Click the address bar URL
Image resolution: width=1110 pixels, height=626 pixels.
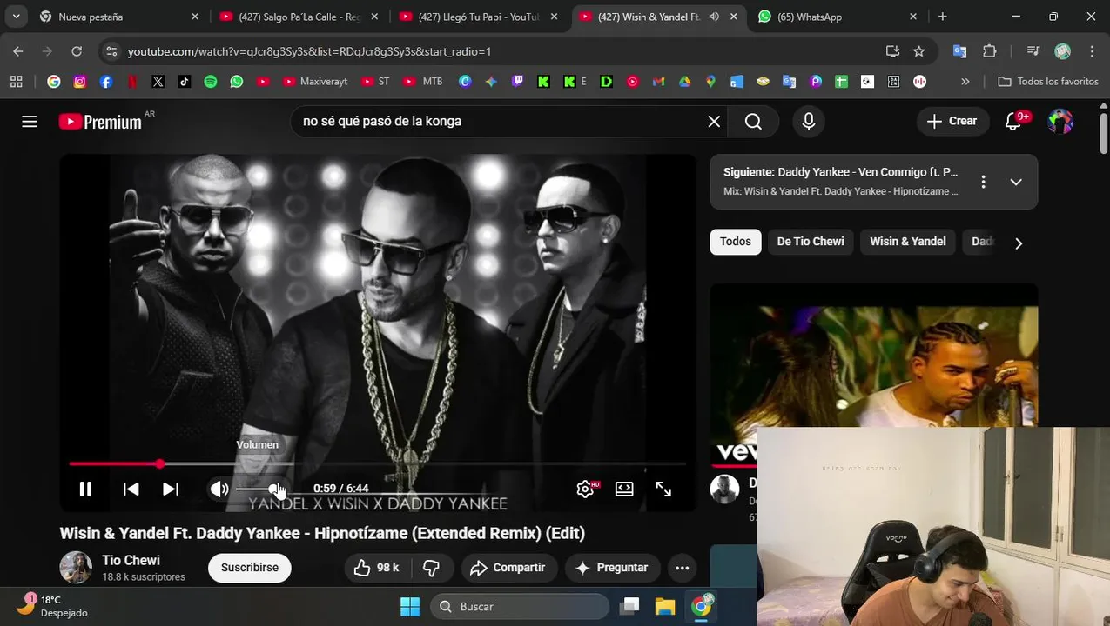[309, 51]
